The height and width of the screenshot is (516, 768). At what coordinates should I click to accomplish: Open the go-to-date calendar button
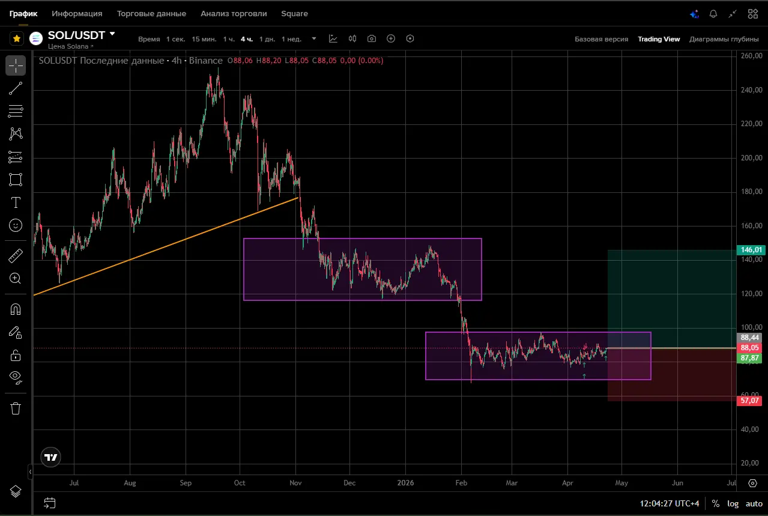tap(50, 503)
